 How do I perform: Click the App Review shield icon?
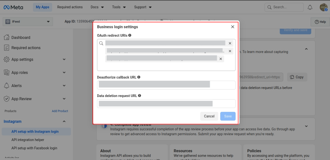[x=6, y=99]
